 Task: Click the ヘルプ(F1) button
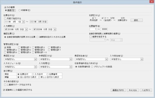146,90
